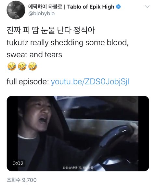This screenshot has width=156, height=188.
Task: Click the video subtitle 방탄소년단-피, 땀, 눈물
Action: click(x=78, y=167)
